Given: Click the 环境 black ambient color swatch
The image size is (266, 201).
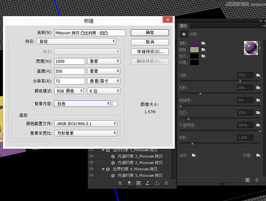Looking at the screenshot, I should [x=195, y=62].
